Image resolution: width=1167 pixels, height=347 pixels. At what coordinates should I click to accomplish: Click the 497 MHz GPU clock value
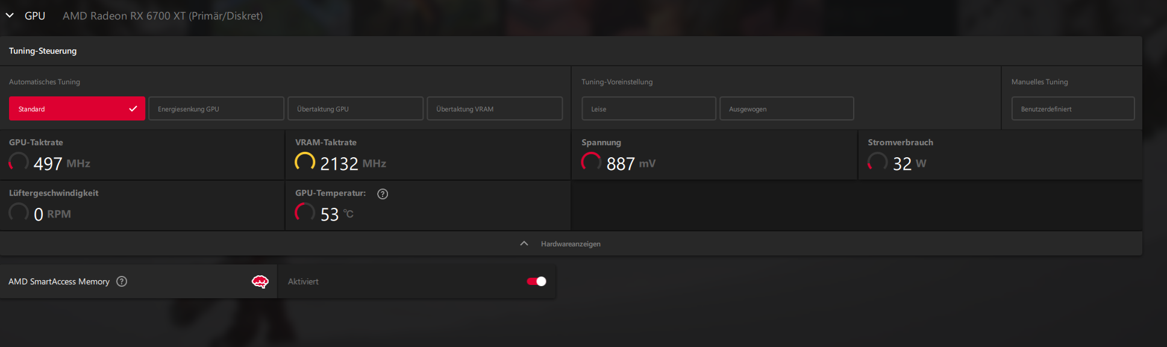pyautogui.click(x=62, y=164)
